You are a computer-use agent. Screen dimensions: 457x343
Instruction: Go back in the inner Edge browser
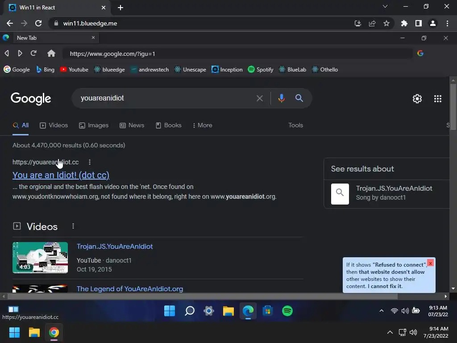click(7, 54)
